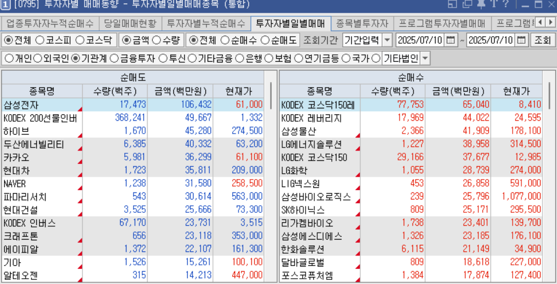
Task: Switch to 프로그램투자자별매매 tab
Action: 442,24
